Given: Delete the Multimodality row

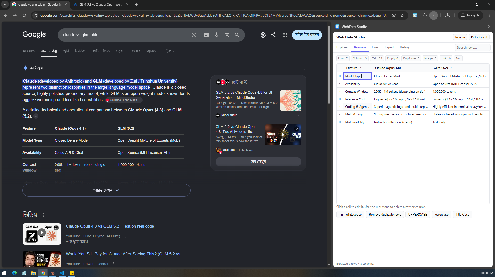Looking at the screenshot, I should tap(340, 122).
